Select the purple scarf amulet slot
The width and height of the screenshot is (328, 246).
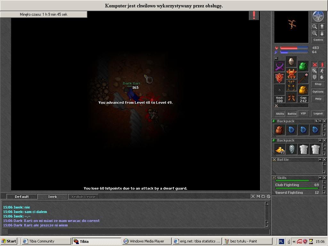click(x=279, y=67)
